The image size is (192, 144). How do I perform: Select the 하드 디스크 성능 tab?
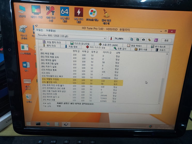[96, 47]
